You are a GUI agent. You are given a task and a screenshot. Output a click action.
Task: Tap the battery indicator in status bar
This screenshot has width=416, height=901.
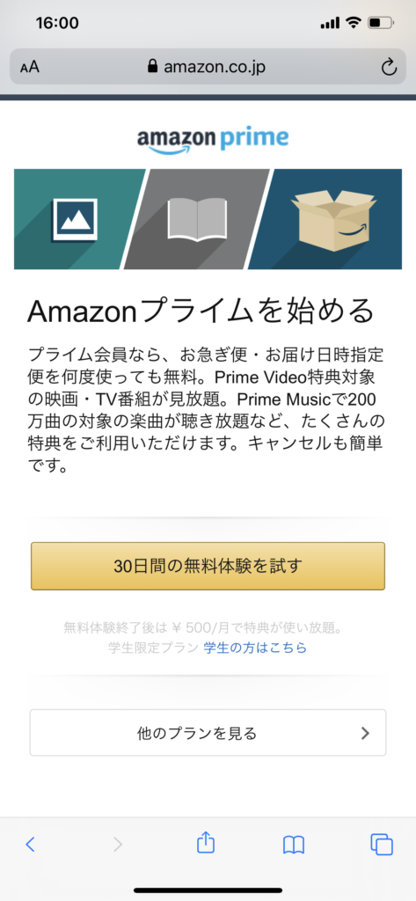(381, 23)
